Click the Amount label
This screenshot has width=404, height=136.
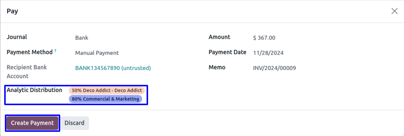click(x=219, y=37)
